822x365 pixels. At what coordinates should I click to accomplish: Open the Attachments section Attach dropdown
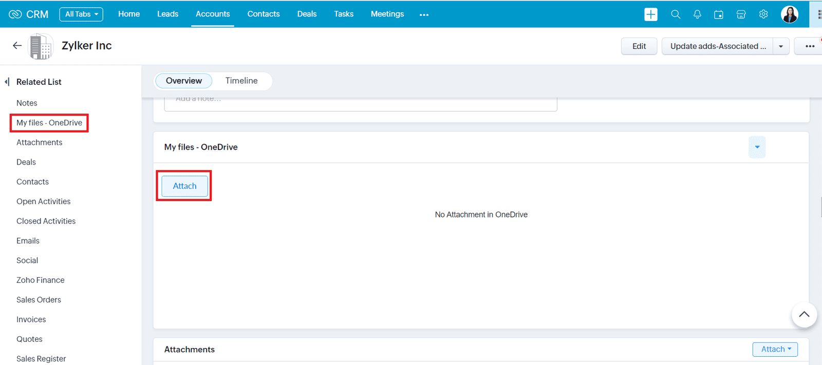775,349
